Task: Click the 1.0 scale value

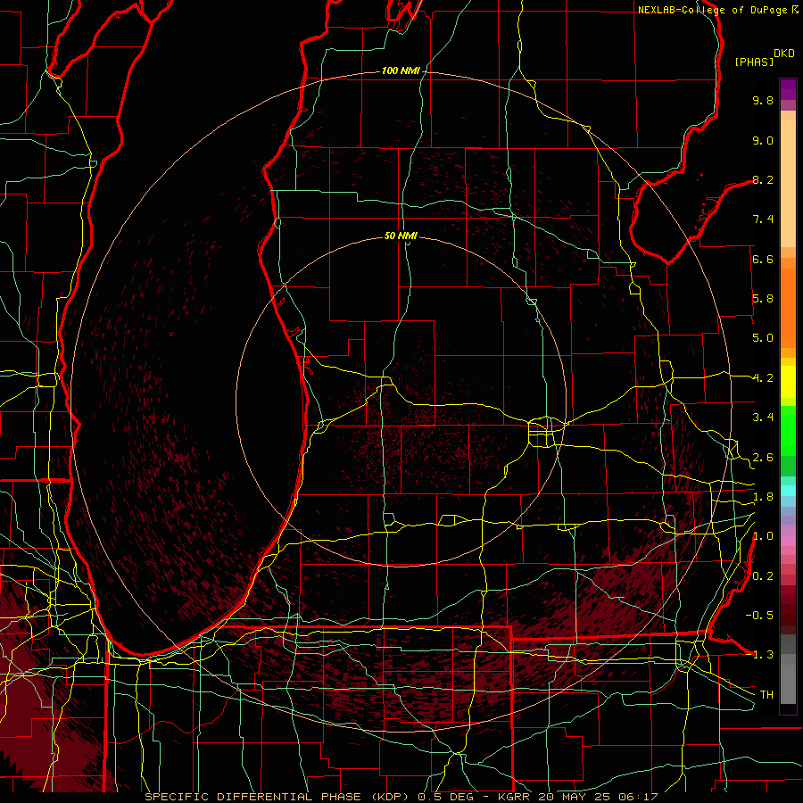Action: point(763,536)
